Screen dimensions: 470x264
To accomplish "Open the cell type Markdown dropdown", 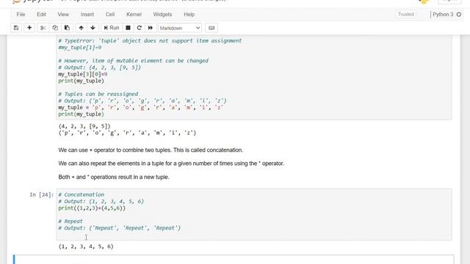I will [x=180, y=28].
